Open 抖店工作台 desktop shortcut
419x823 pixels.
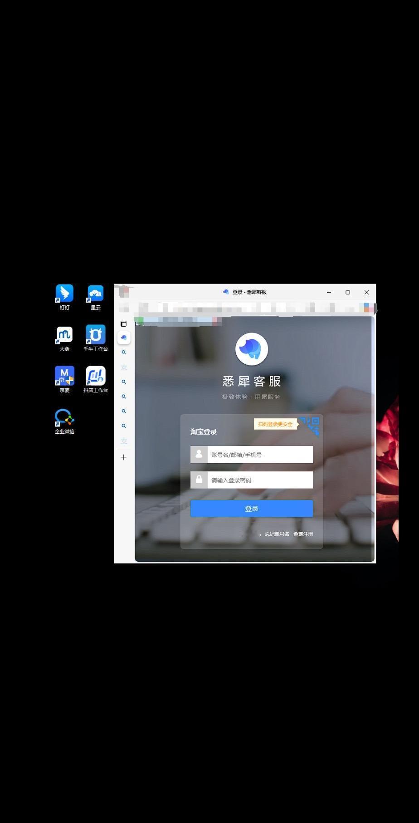click(95, 380)
